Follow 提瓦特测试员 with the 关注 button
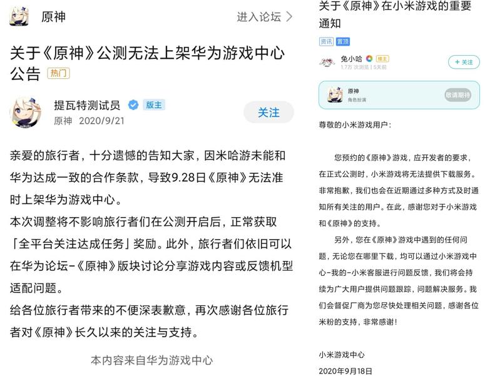485x381 pixels. (268, 112)
